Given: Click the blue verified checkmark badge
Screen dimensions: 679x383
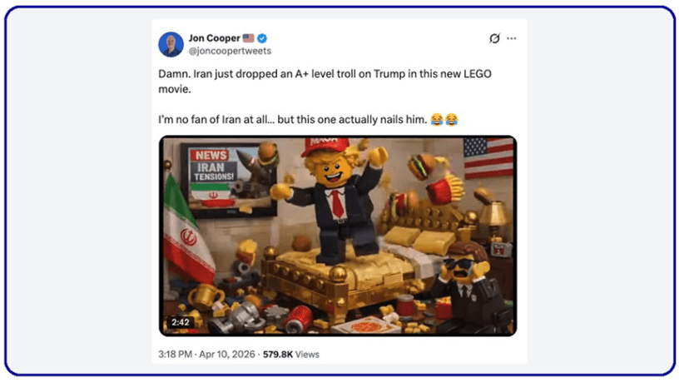Looking at the screenshot, I should point(262,38).
